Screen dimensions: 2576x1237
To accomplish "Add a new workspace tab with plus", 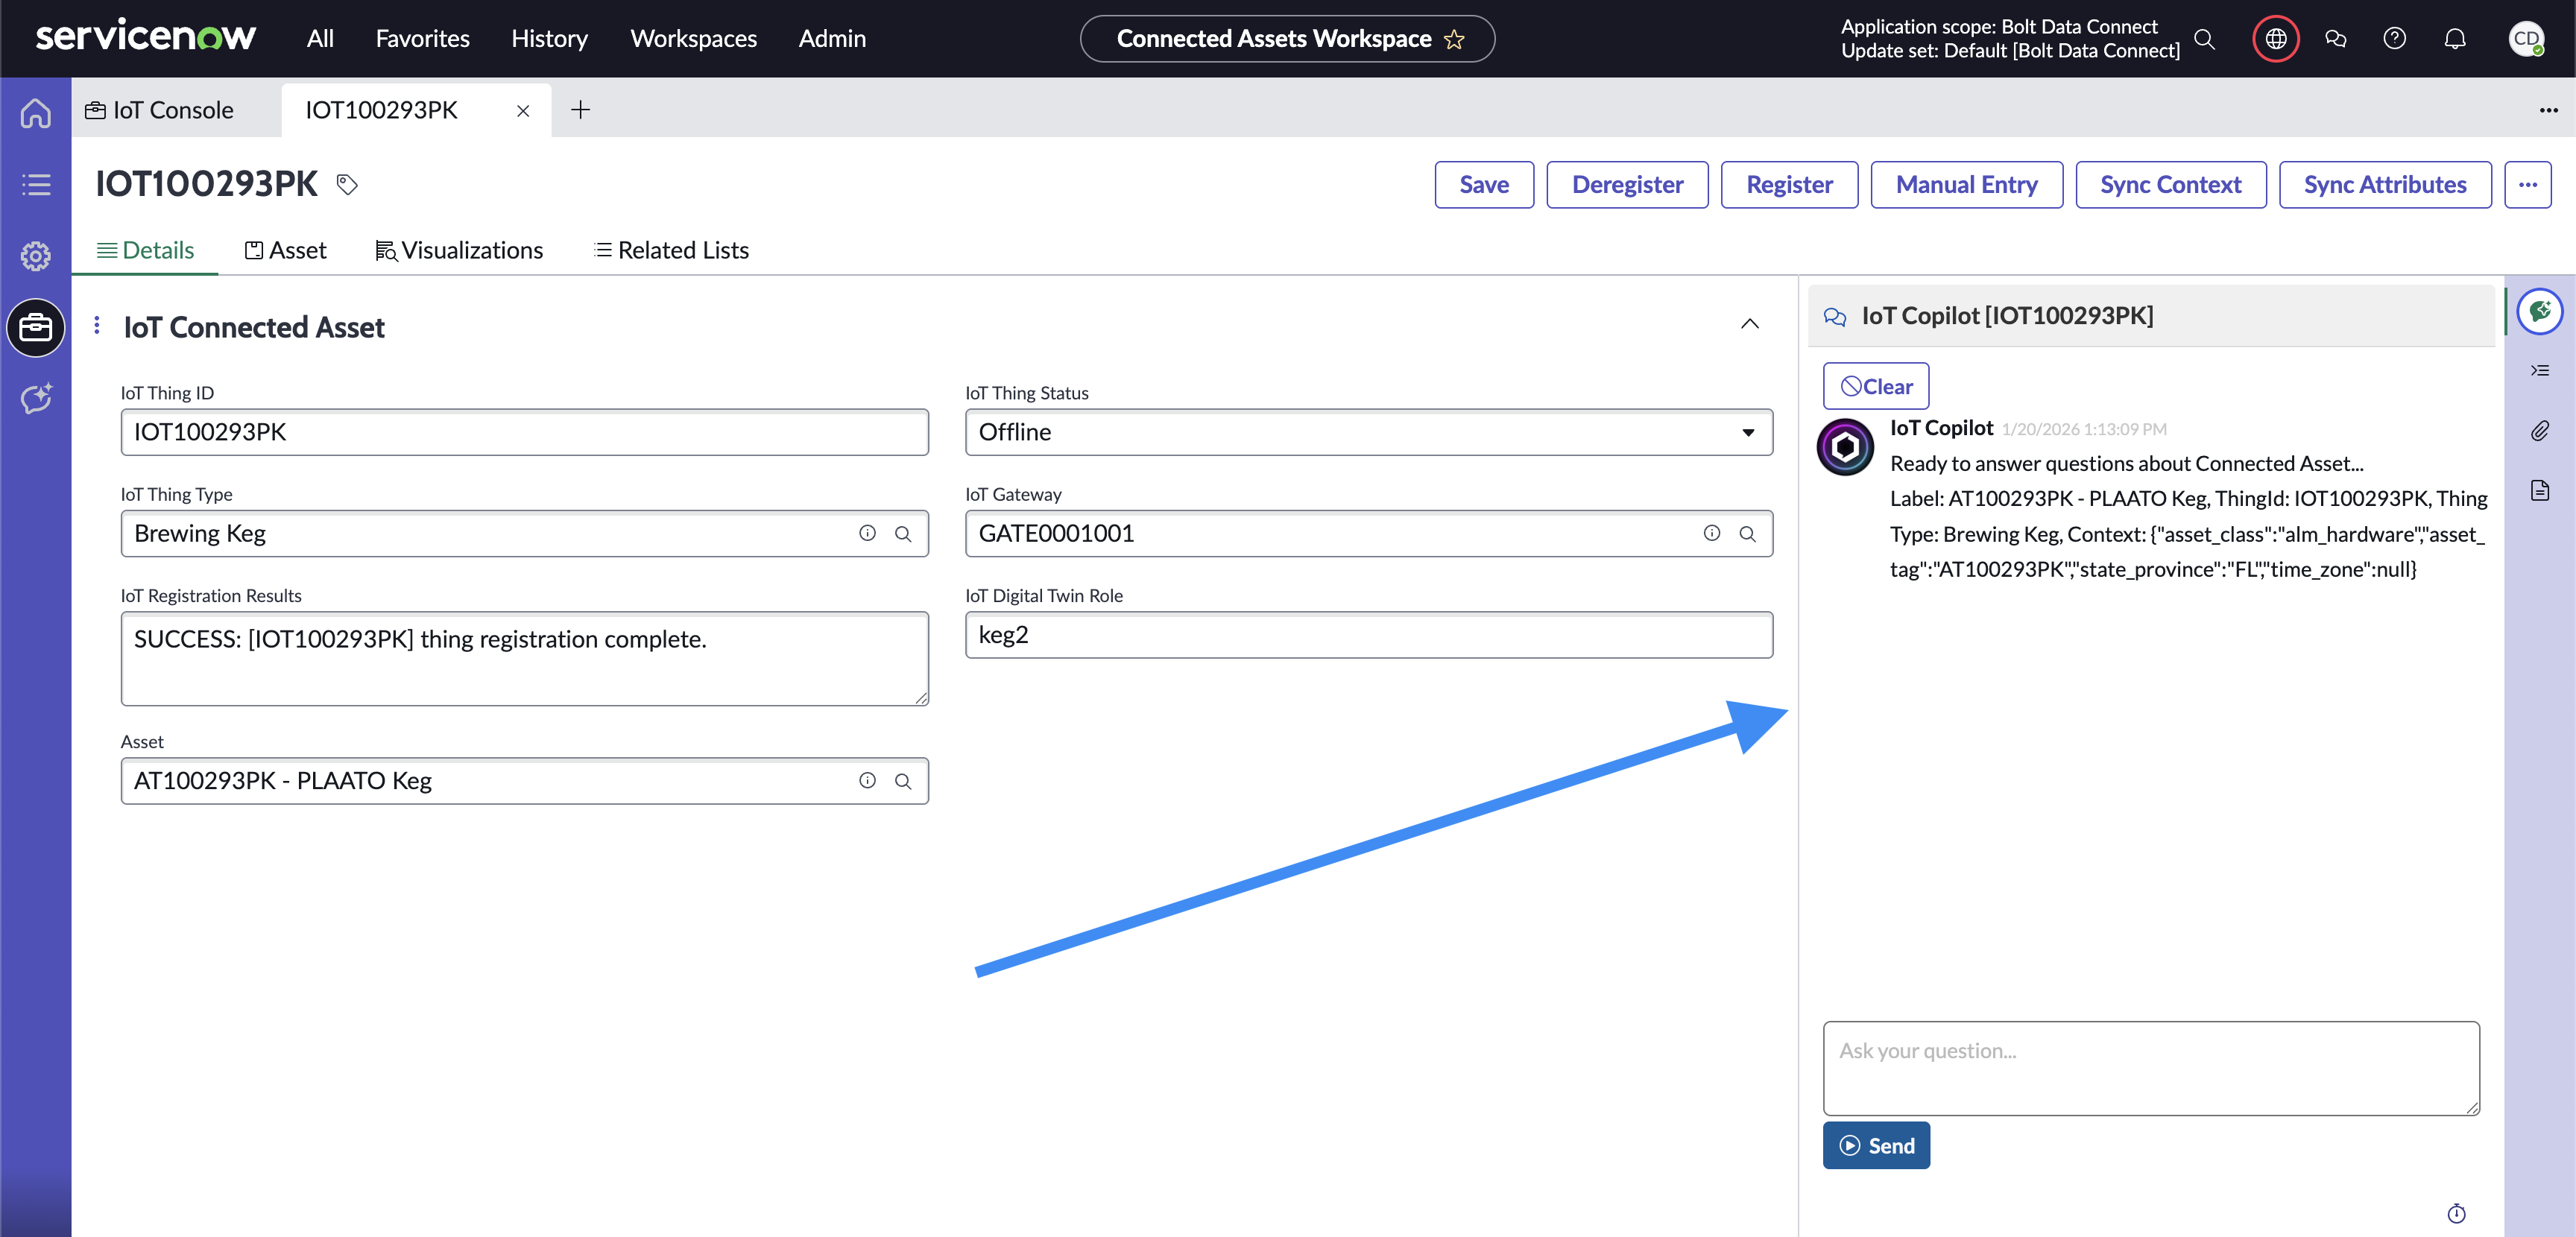I will point(580,110).
